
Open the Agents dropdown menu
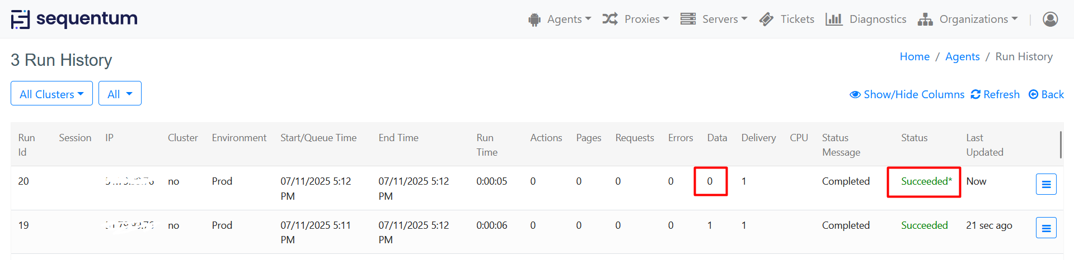click(560, 19)
